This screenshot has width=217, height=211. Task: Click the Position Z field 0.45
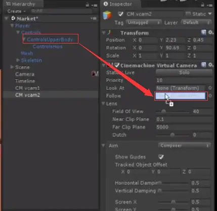tap(202, 40)
